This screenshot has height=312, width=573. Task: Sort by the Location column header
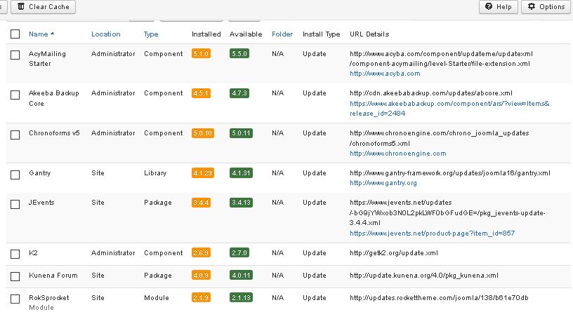105,34
